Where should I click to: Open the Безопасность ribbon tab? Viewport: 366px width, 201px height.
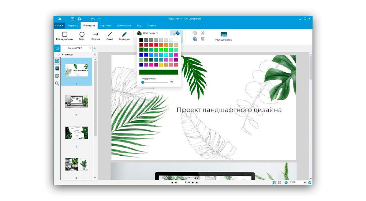(x=124, y=26)
